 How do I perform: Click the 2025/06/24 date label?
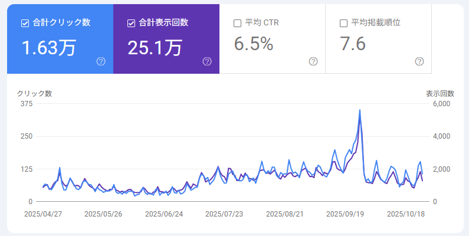pyautogui.click(x=164, y=214)
